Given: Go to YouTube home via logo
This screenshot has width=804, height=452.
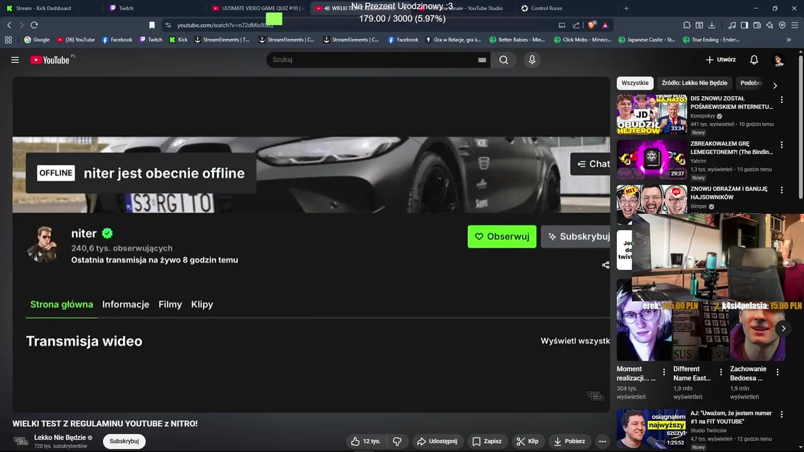Looking at the screenshot, I should pos(50,60).
